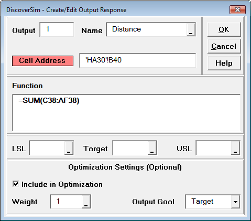
Task: Close the Create/Edit Output Response dialog
Action: pyautogui.click(x=237, y=9)
